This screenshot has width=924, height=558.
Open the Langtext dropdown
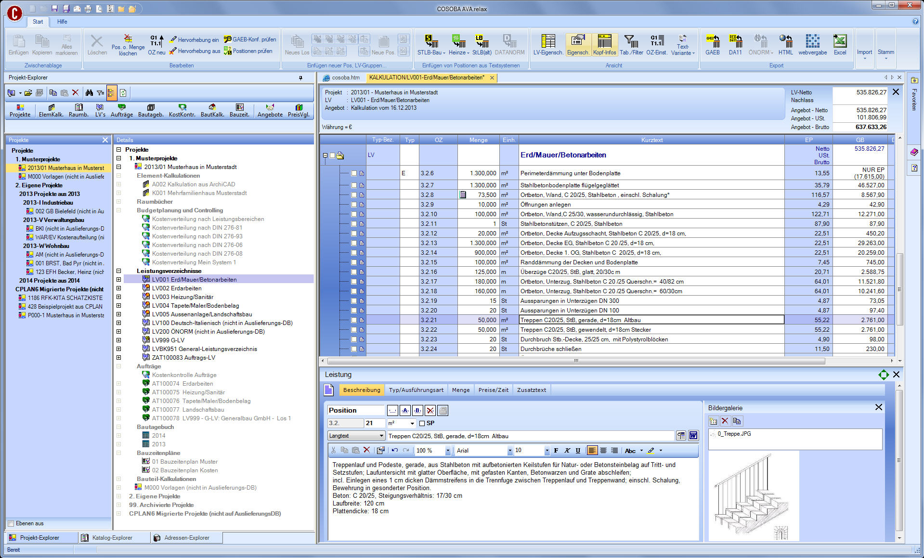point(380,435)
